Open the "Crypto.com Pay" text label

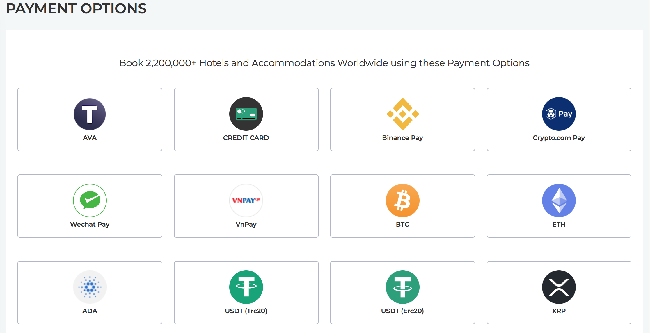click(559, 138)
